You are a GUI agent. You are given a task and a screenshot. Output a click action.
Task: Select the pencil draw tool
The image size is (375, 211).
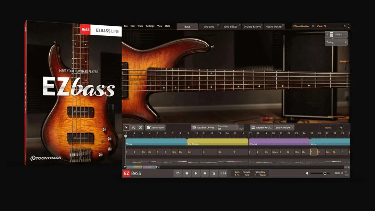point(133,128)
